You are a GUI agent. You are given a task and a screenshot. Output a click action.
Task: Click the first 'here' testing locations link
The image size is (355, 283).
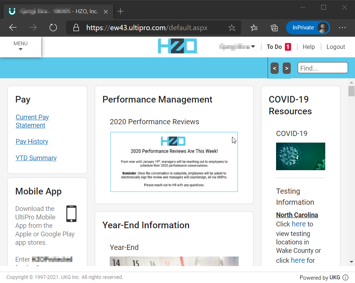[x=298, y=224]
